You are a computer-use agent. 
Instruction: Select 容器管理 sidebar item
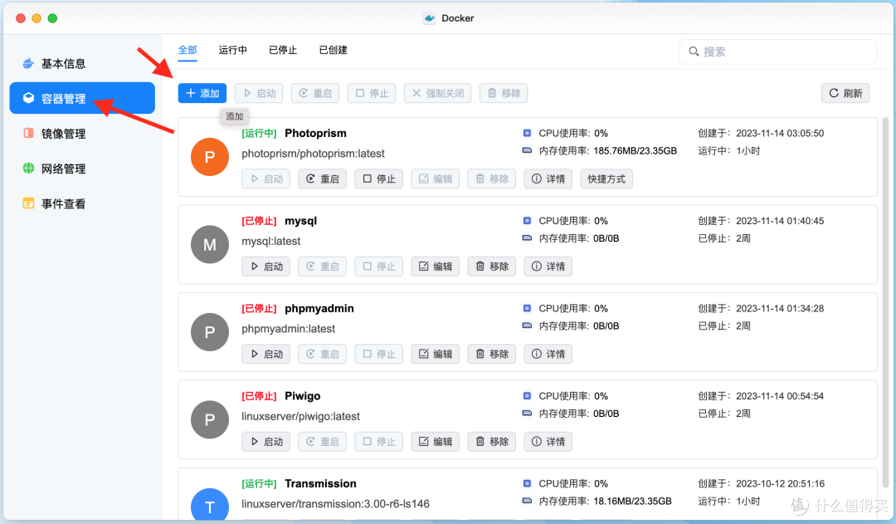click(81, 98)
